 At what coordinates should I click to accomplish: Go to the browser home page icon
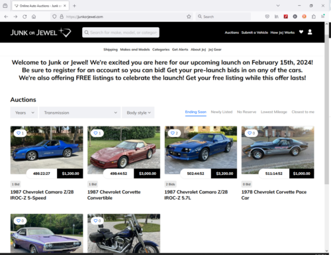(34, 17)
